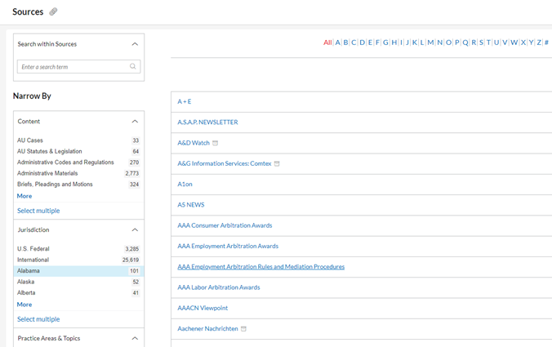
Task: Open the AAACN Viewpoint source
Action: point(203,308)
